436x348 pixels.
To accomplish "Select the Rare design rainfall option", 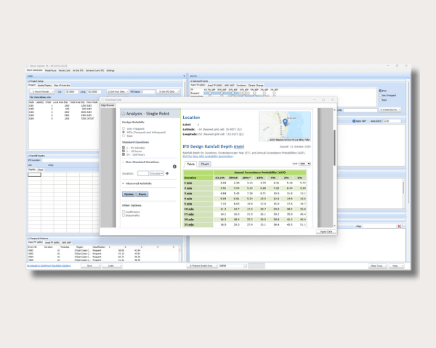I will click(x=124, y=136).
